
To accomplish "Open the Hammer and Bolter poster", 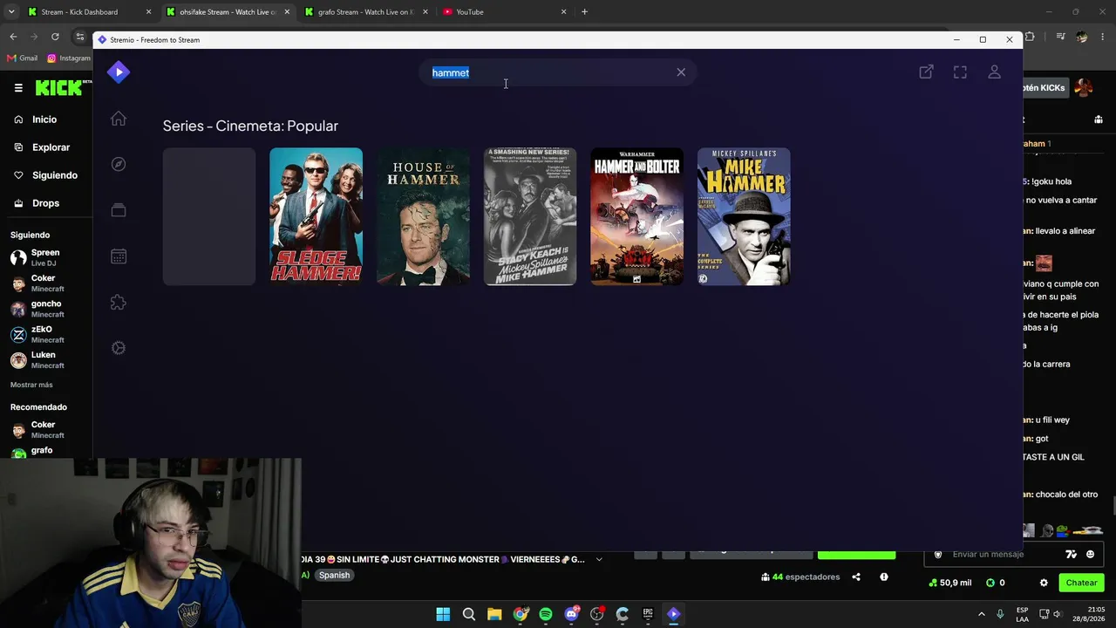I will [x=636, y=216].
